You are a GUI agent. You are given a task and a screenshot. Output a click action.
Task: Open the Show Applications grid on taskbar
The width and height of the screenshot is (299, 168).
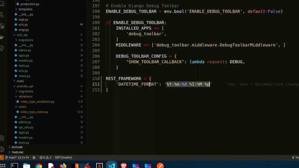pyautogui.click(x=3, y=166)
